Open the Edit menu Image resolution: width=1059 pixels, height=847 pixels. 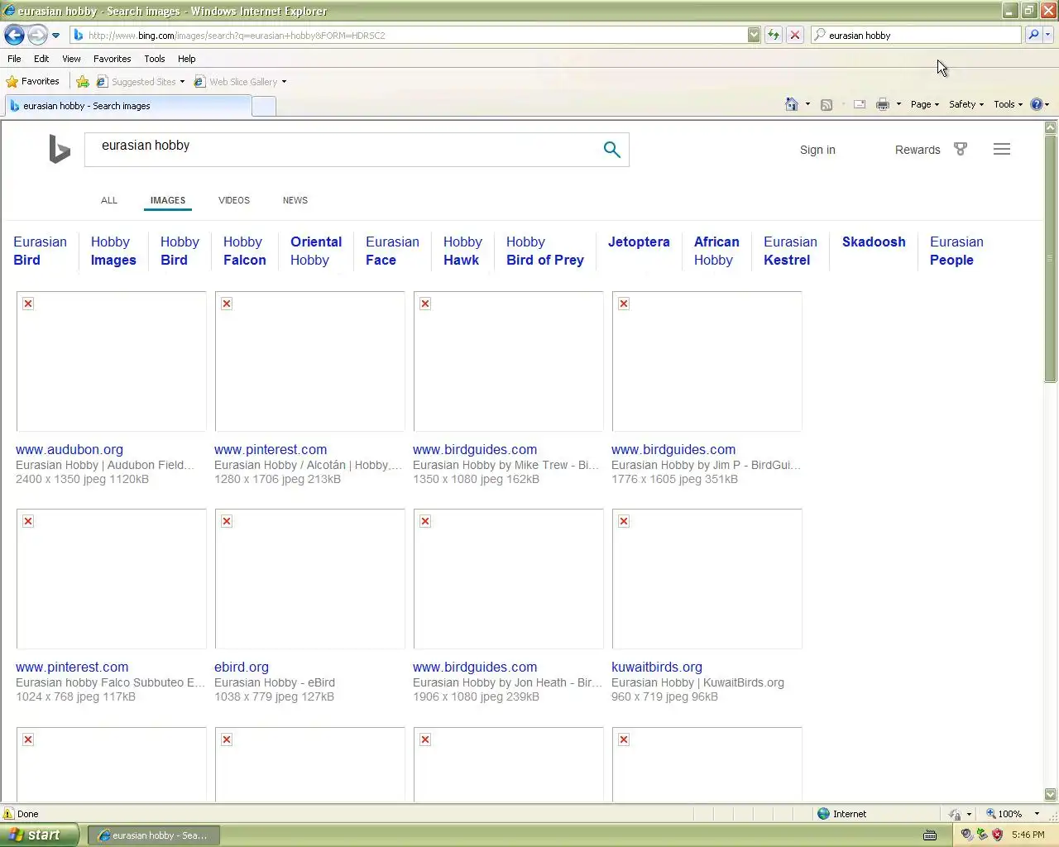pyautogui.click(x=41, y=59)
